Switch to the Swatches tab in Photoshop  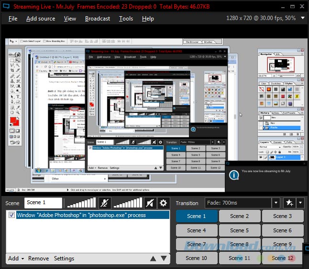click(x=276, y=83)
